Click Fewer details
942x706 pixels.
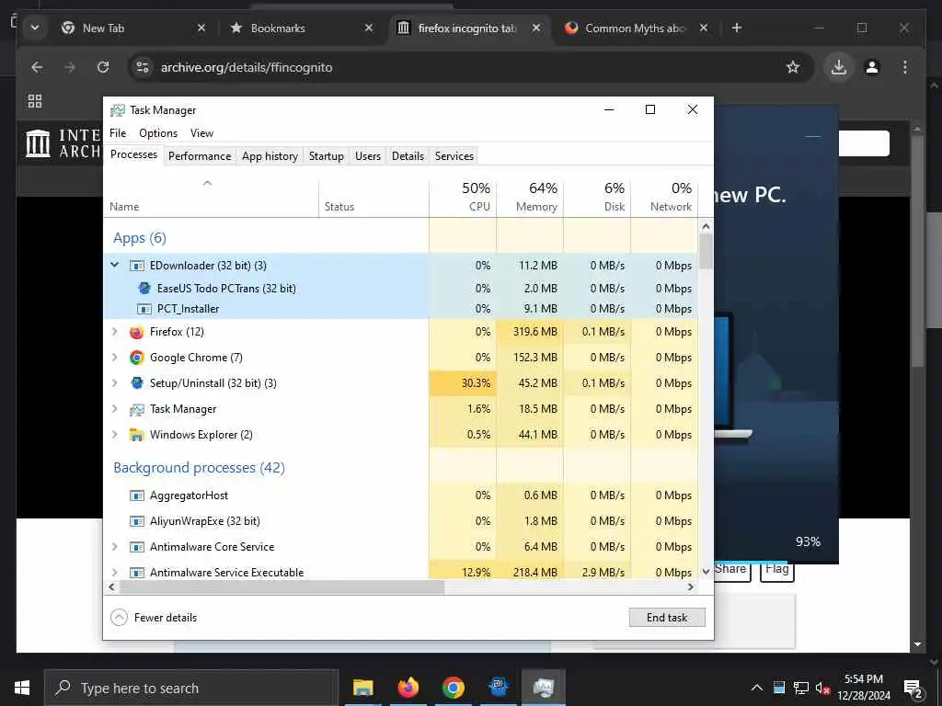tap(155, 617)
